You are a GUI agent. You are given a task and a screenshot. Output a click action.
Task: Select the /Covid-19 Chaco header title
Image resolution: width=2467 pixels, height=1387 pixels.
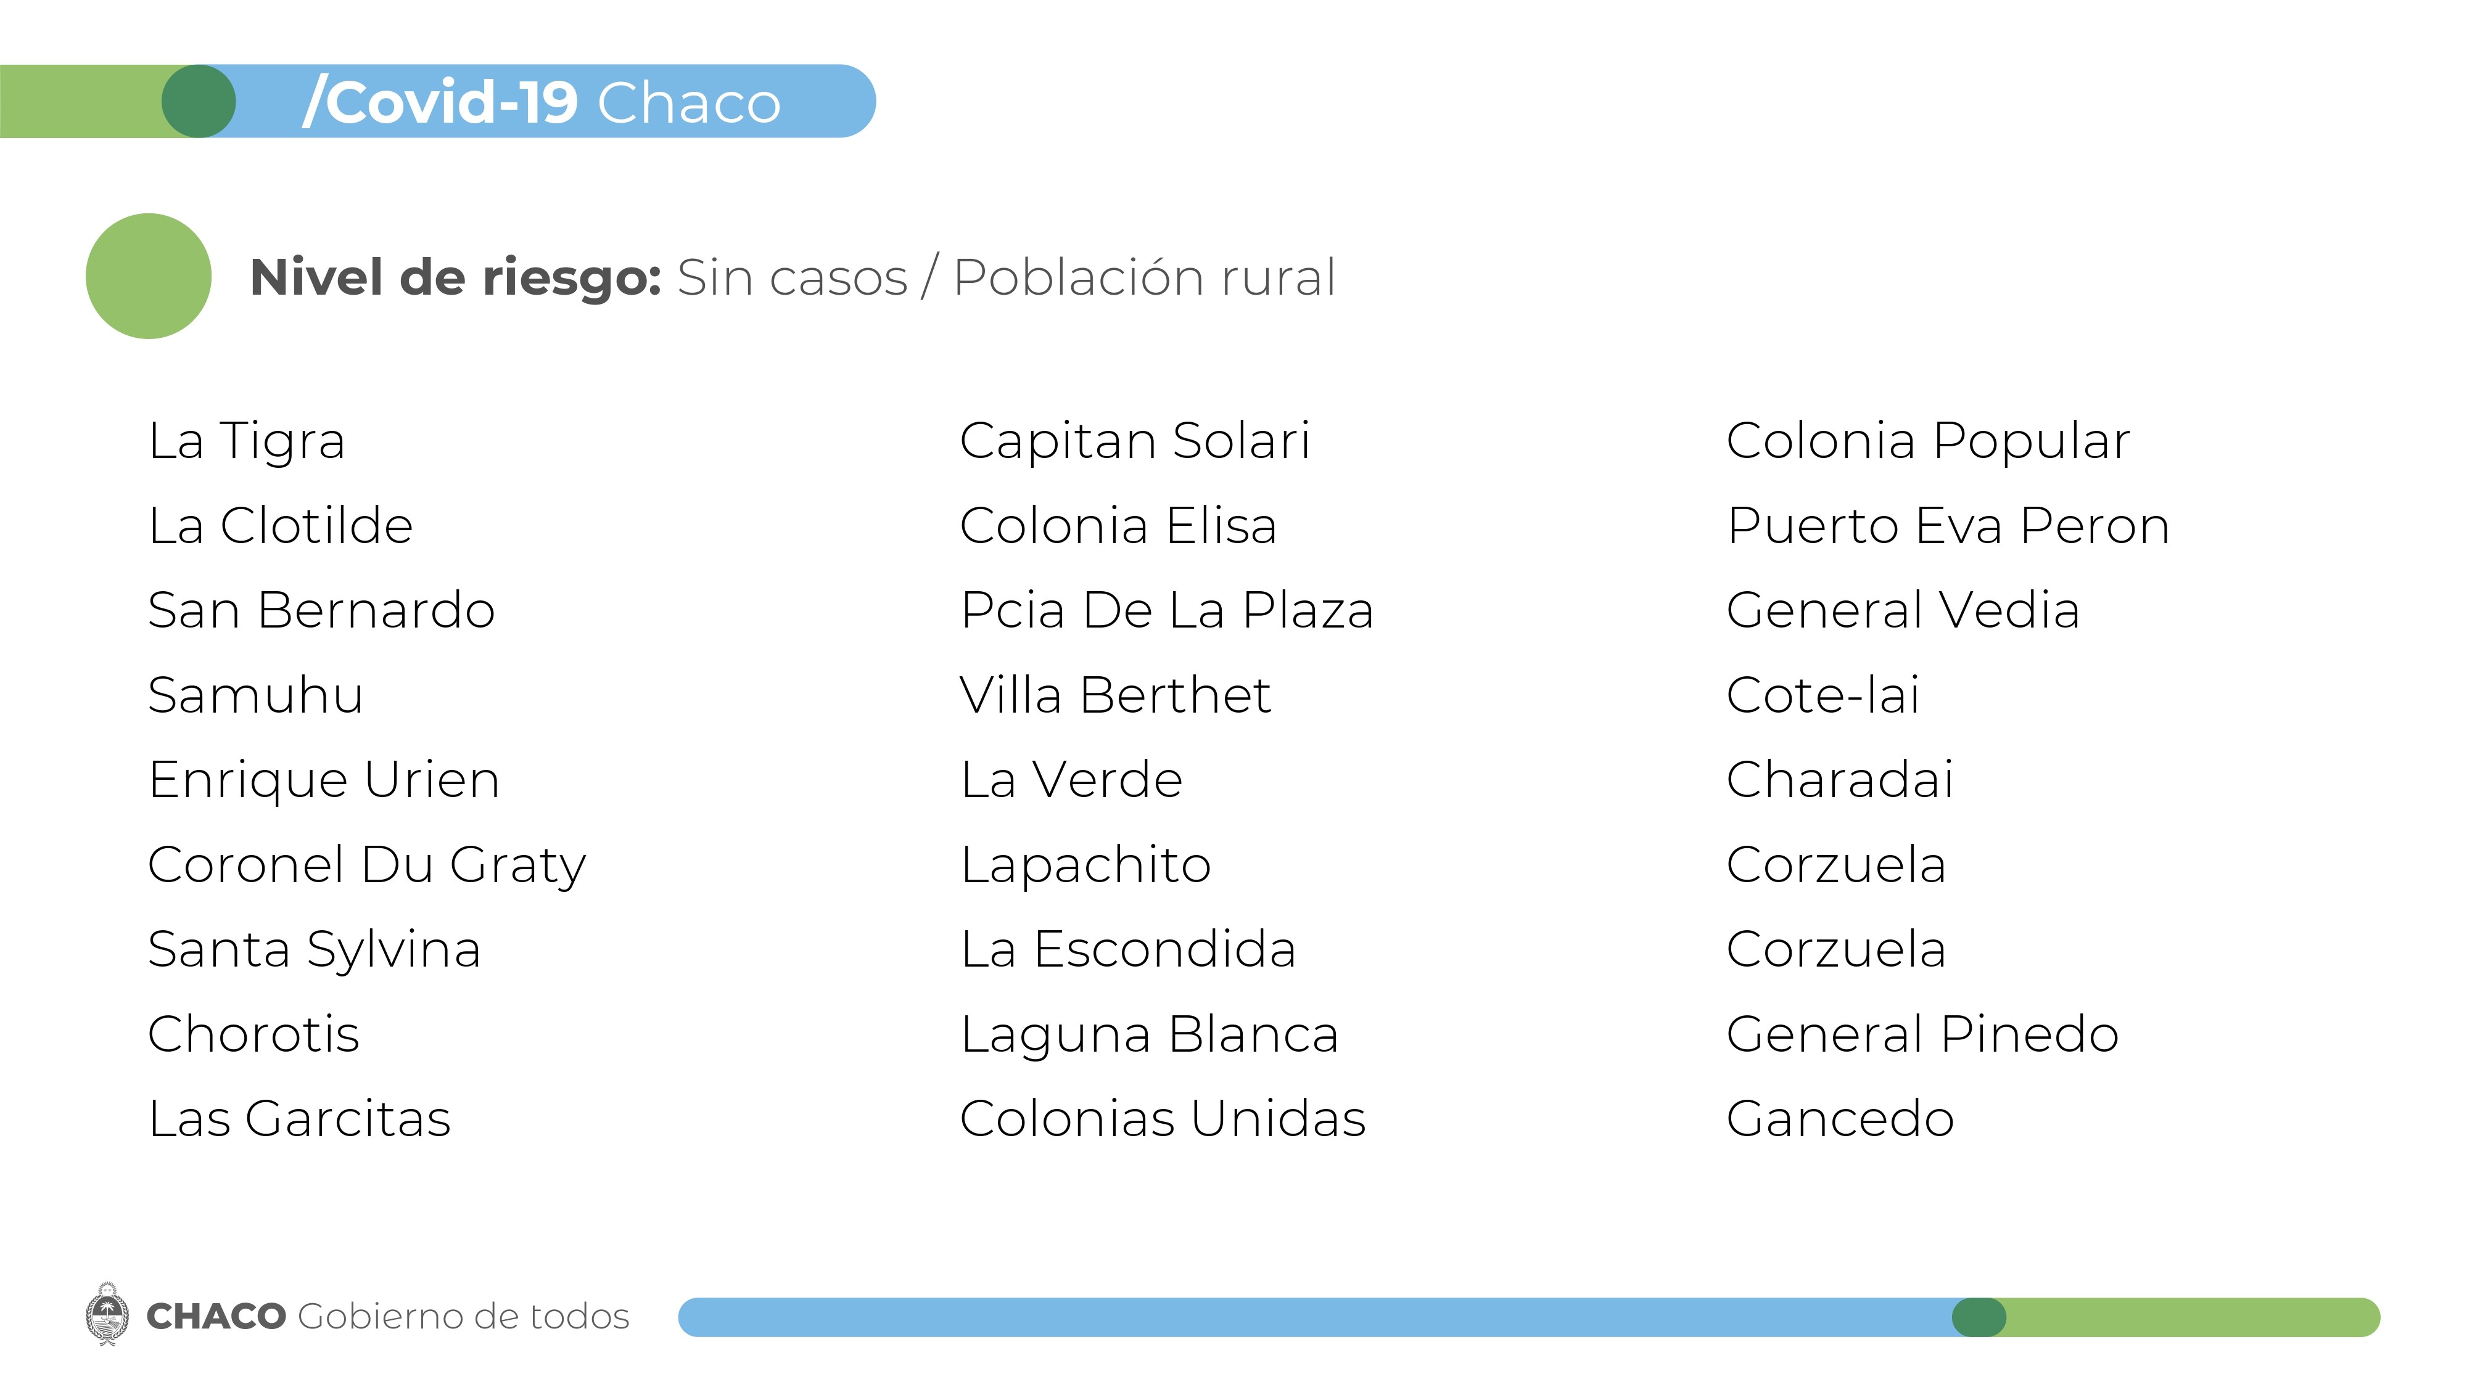pyautogui.click(x=542, y=102)
